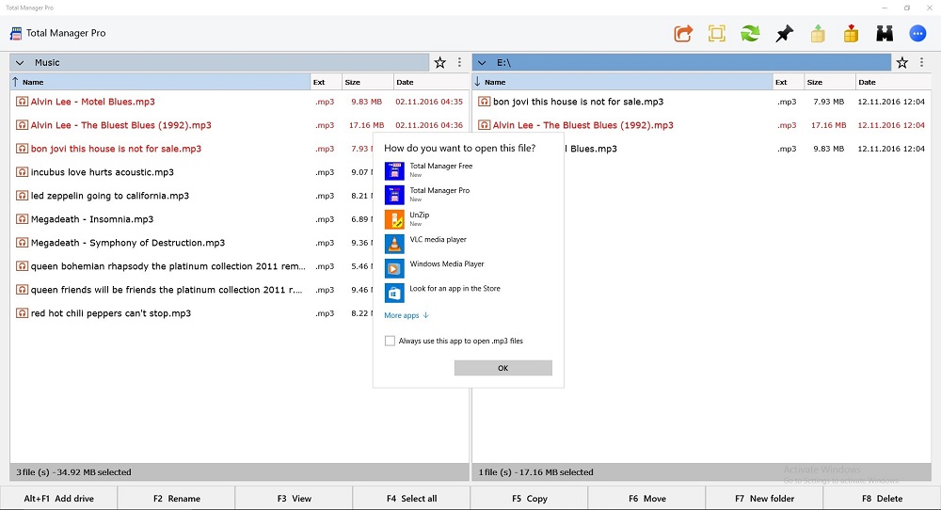Choose the Windows Media Player icon
The width and height of the screenshot is (941, 510).
394,268
